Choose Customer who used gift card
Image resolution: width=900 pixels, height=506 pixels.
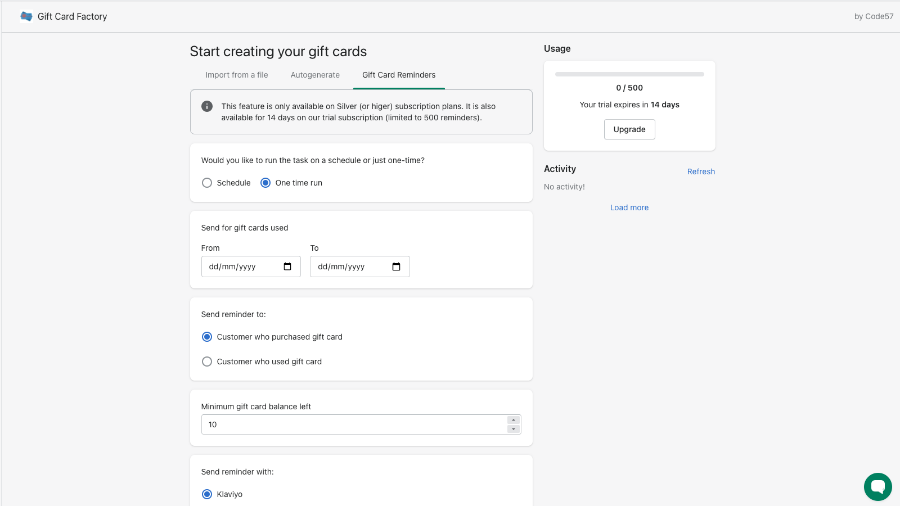pyautogui.click(x=207, y=362)
